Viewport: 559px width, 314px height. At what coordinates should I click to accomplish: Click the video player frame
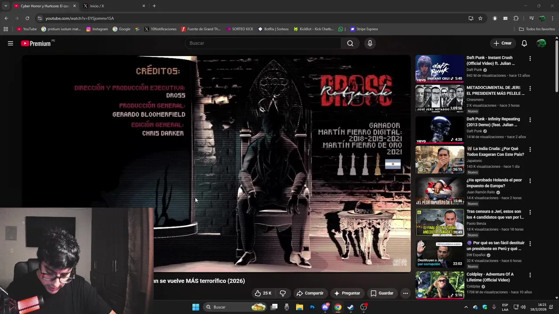click(x=216, y=164)
